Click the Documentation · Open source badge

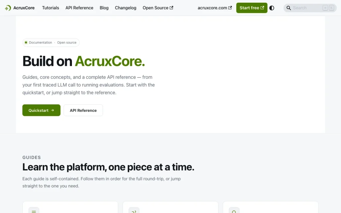coord(51,43)
